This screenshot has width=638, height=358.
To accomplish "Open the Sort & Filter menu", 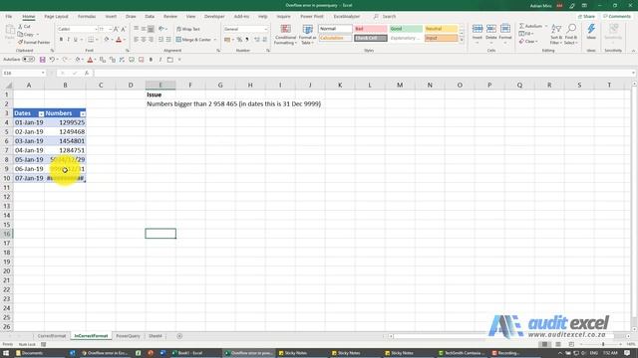I will (x=556, y=34).
